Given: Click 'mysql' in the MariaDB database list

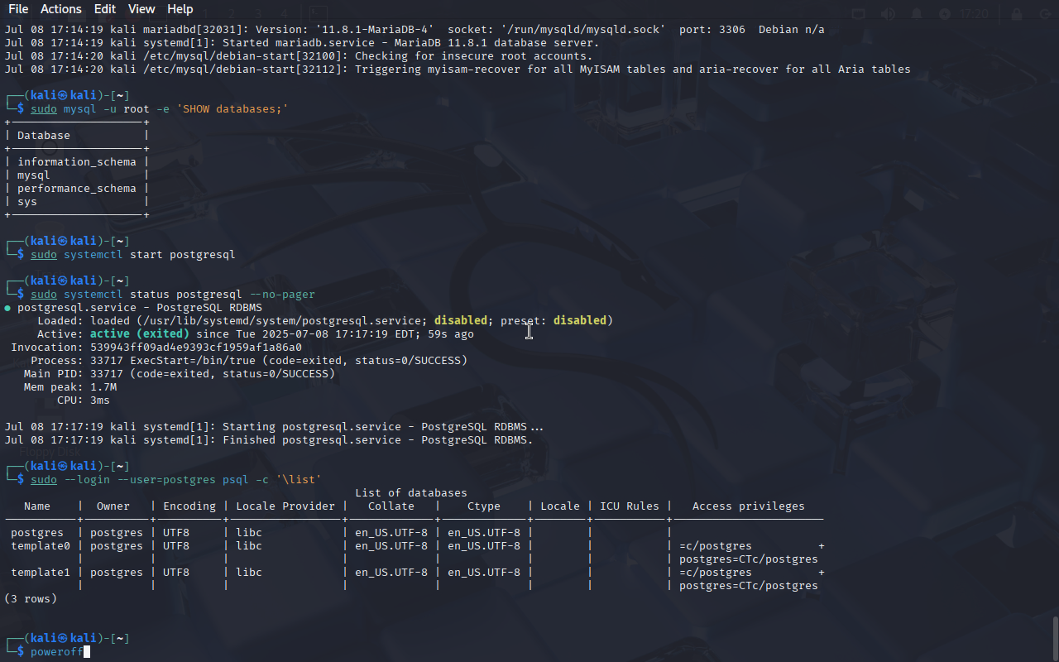Looking at the screenshot, I should [x=34, y=175].
